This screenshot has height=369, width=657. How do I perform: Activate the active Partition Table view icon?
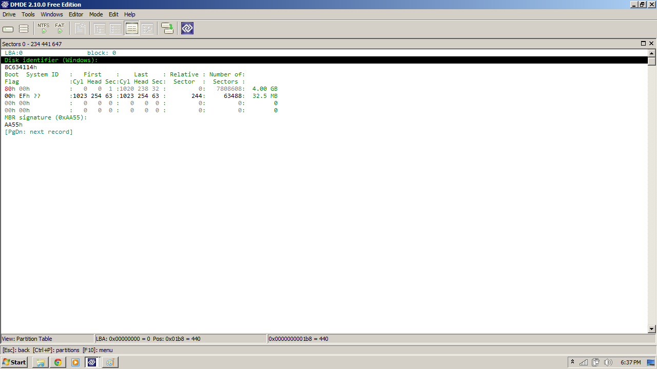132,29
